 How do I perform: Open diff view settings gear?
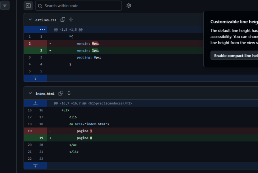coord(129,5)
